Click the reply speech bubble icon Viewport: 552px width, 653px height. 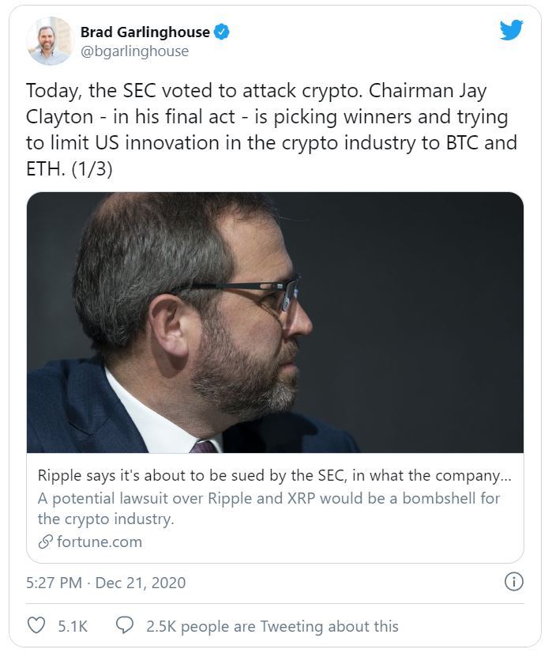[x=125, y=625]
